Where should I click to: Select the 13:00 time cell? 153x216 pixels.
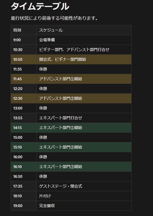(24, 108)
